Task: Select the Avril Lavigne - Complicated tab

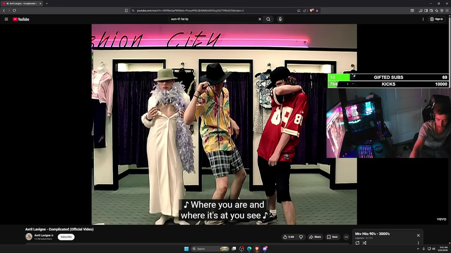Action: tap(22, 4)
